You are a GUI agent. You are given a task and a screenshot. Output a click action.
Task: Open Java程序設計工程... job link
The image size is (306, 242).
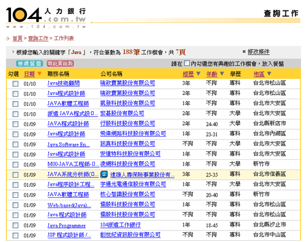point(71,184)
